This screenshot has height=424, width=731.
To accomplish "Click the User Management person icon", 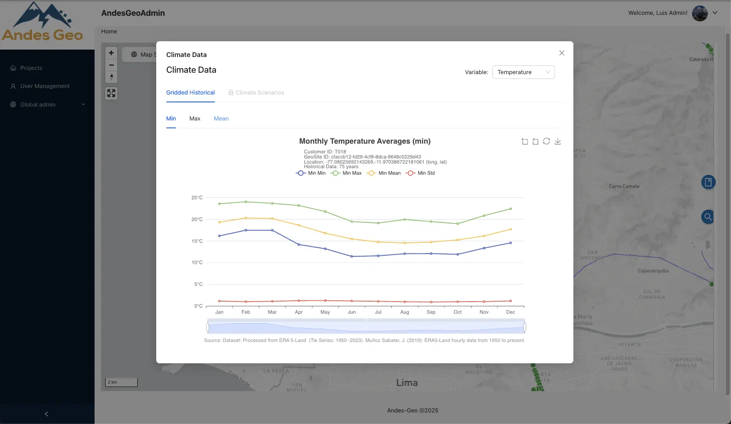I will [x=13, y=86].
